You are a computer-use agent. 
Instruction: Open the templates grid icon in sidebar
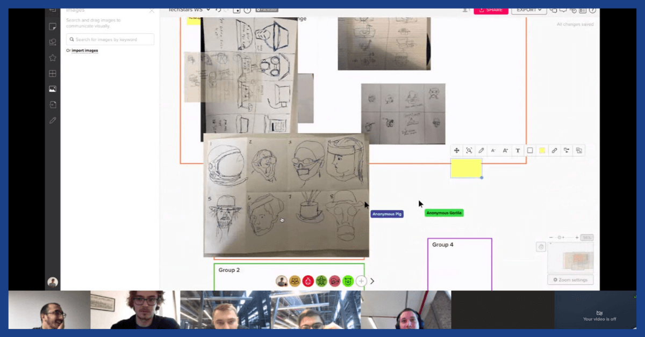tap(53, 74)
